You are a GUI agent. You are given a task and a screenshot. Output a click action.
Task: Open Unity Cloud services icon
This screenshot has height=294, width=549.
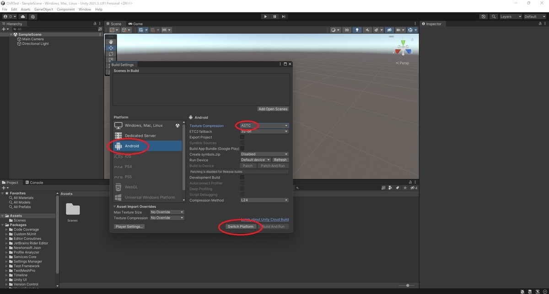pos(23,16)
